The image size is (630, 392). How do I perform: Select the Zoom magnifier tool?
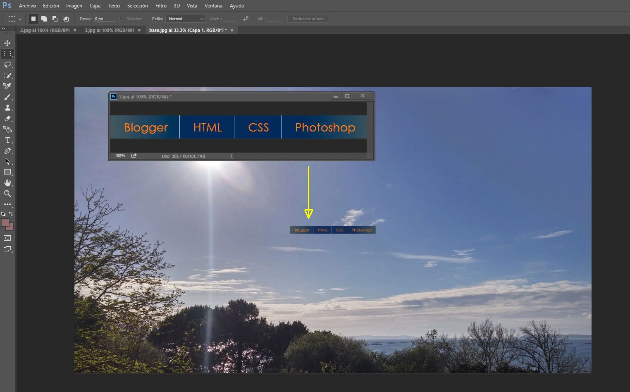pos(7,194)
